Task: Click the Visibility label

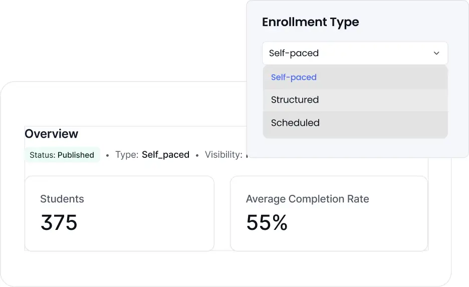Action: [223, 155]
